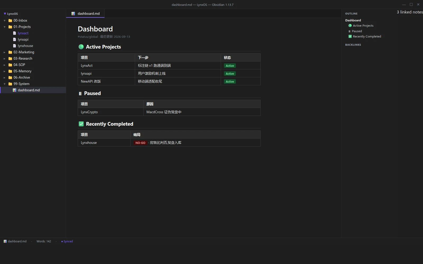Click the dashboard.md status bar filename
This screenshot has width=423, height=264.
tap(17, 241)
